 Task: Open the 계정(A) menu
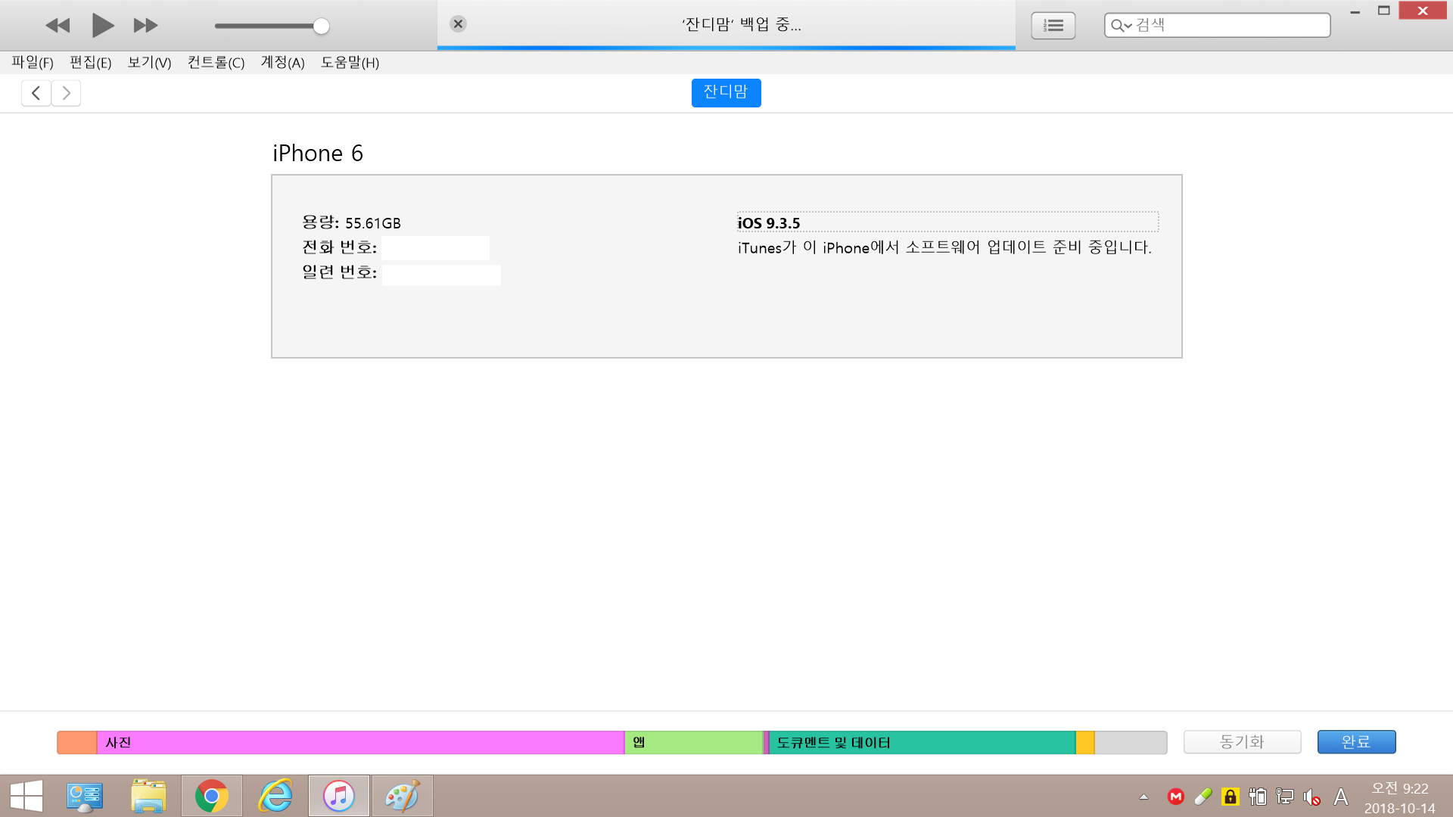[282, 63]
